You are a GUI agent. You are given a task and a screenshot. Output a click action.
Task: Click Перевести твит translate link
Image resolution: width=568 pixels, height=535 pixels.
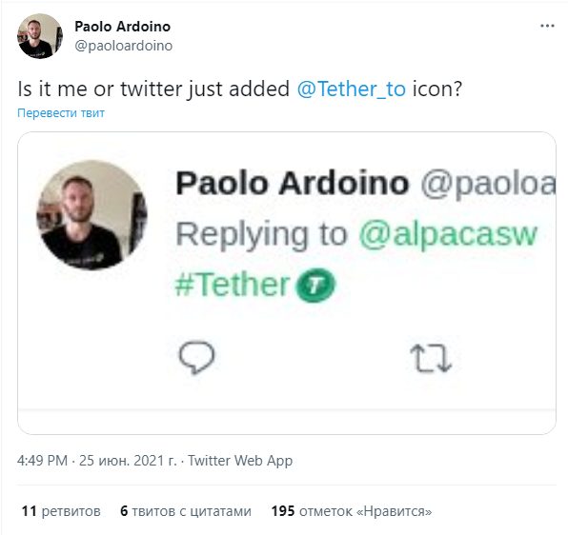point(61,113)
